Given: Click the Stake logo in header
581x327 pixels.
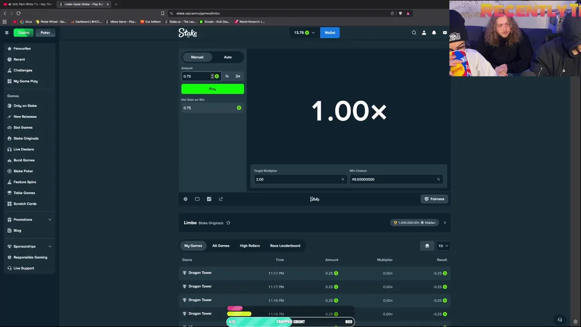Looking at the screenshot, I should pos(187,33).
